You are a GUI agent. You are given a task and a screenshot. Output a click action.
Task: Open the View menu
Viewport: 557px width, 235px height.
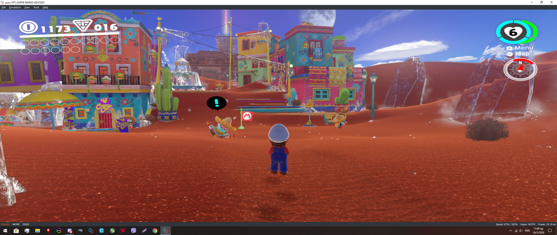27,7
